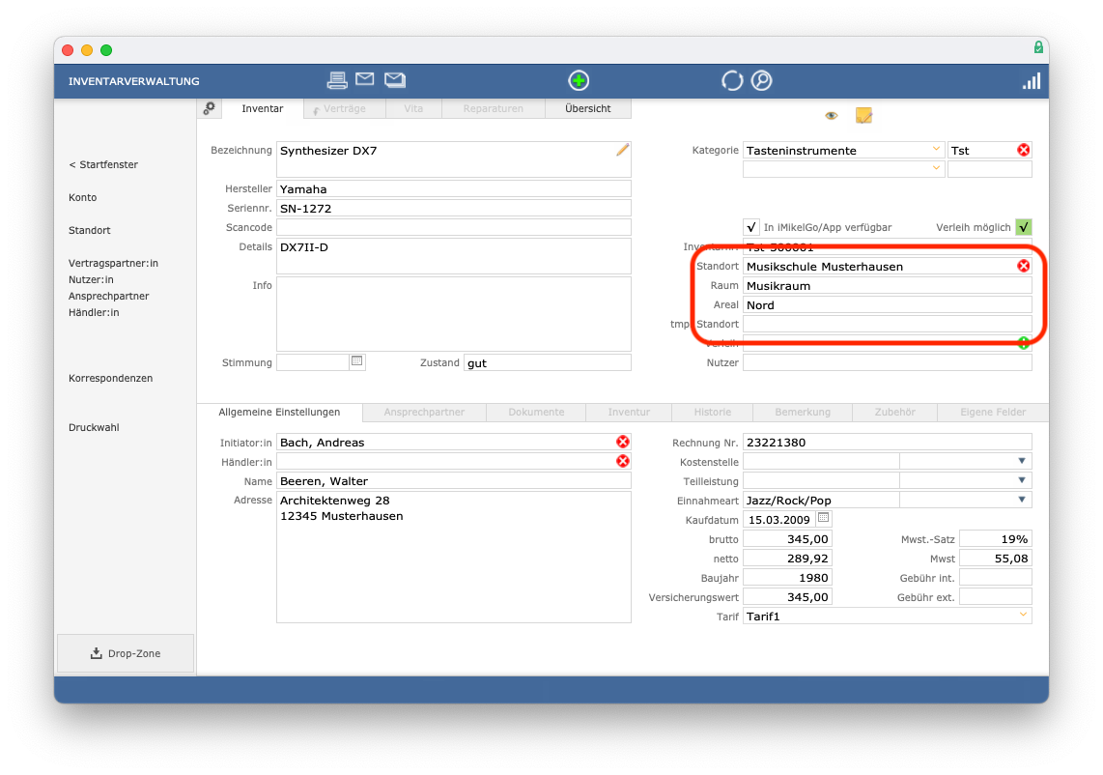Click the Drop-Zone button

(126, 653)
